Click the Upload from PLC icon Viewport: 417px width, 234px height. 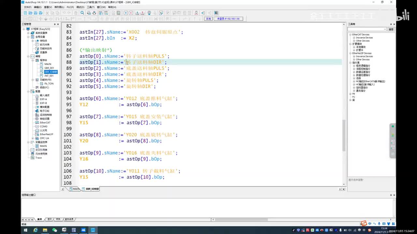coord(143,13)
